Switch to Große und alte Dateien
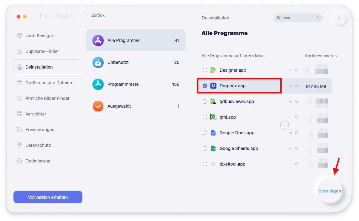This screenshot has width=359, height=221. point(48,83)
